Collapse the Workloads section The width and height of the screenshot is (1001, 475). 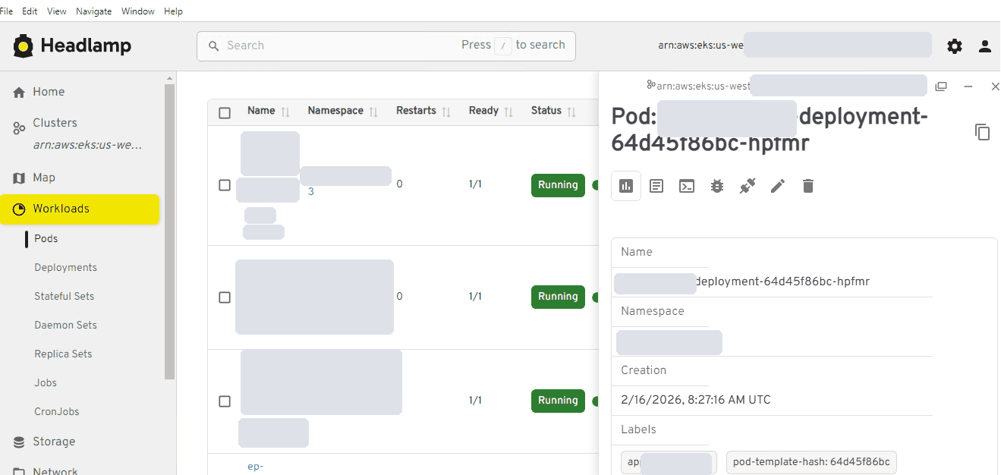(x=80, y=209)
